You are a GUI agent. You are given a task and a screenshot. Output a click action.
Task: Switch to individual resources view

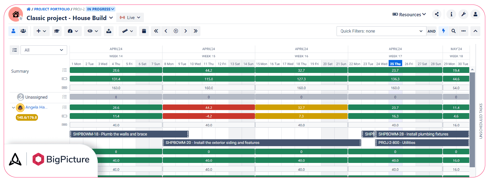13,31
